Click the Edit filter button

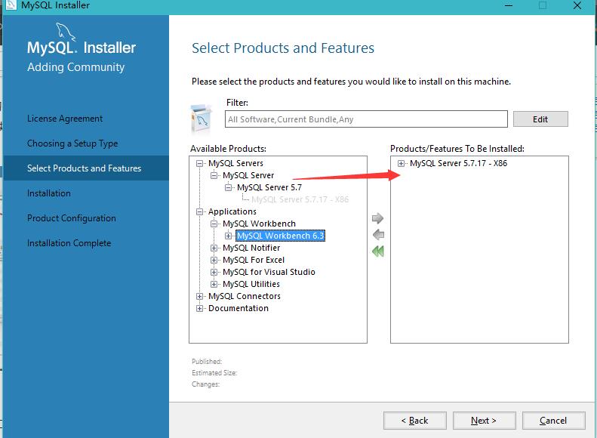tap(540, 119)
